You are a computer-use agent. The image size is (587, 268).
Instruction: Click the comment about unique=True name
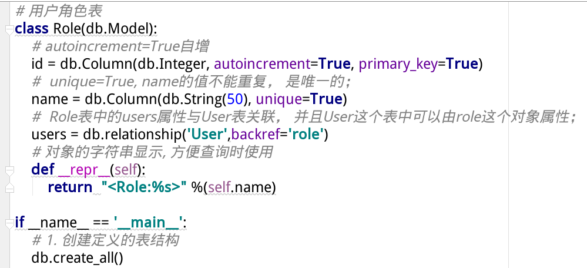(x=192, y=82)
